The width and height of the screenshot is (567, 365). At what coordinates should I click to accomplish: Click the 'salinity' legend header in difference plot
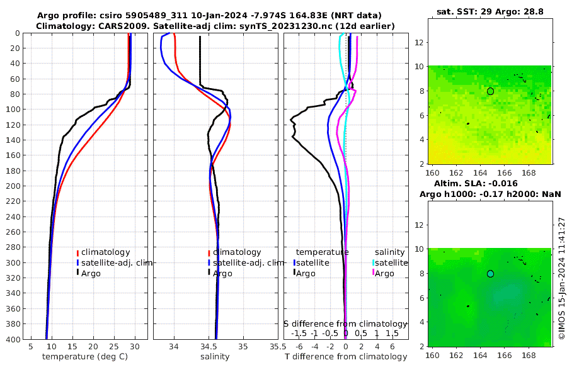(389, 252)
